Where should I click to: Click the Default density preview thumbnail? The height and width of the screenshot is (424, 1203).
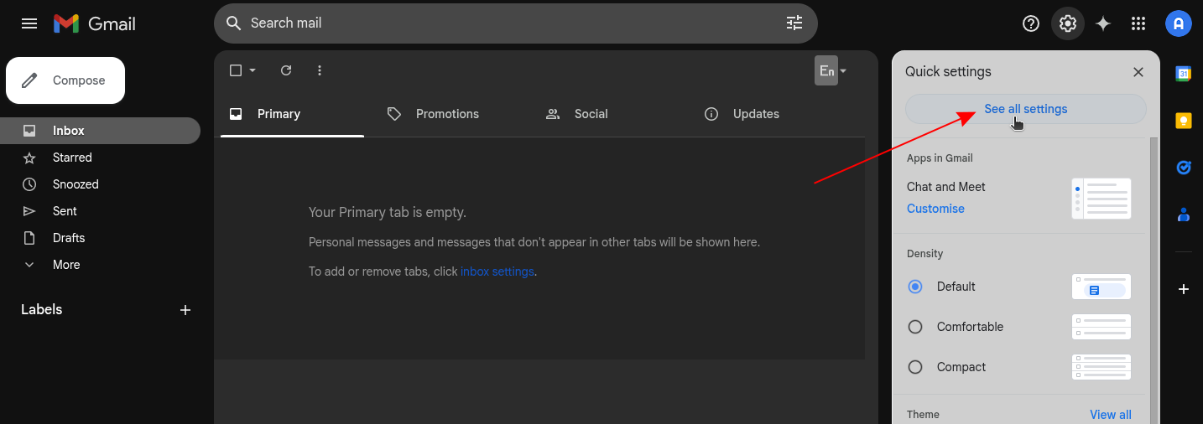click(1101, 287)
